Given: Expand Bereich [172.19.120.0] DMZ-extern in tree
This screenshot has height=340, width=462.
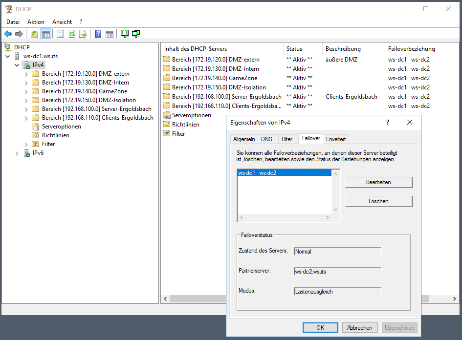Looking at the screenshot, I should click(x=26, y=74).
